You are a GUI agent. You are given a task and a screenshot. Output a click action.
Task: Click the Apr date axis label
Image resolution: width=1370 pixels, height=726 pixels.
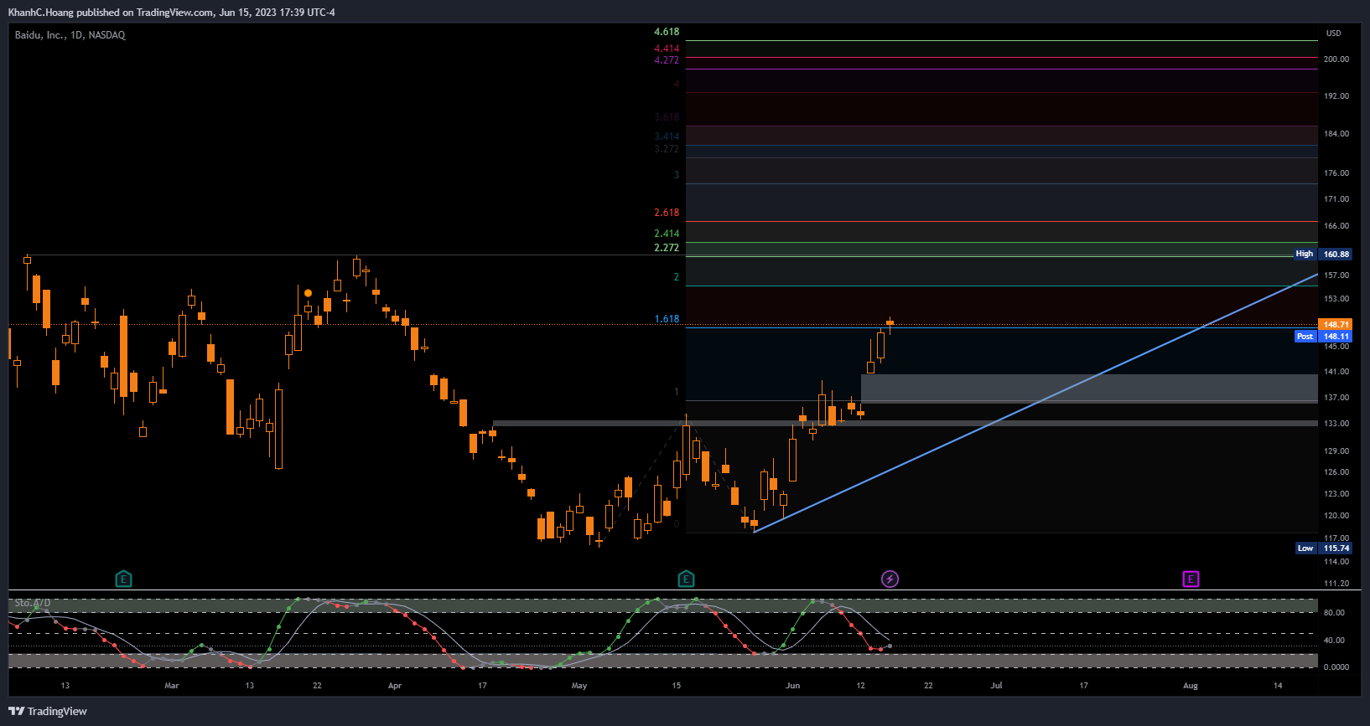[395, 686]
